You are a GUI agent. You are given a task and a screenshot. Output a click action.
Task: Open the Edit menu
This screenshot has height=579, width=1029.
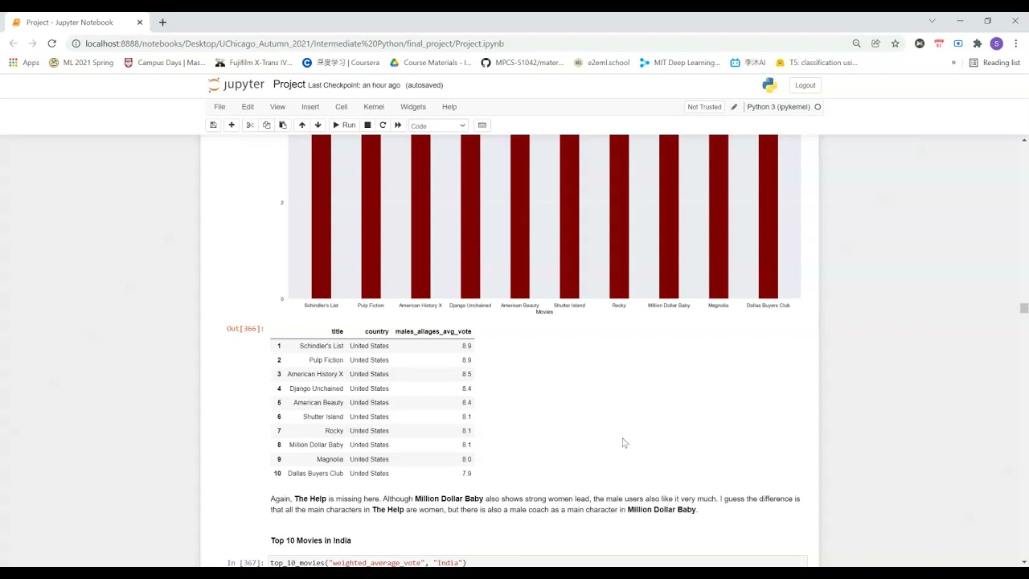[x=248, y=107]
